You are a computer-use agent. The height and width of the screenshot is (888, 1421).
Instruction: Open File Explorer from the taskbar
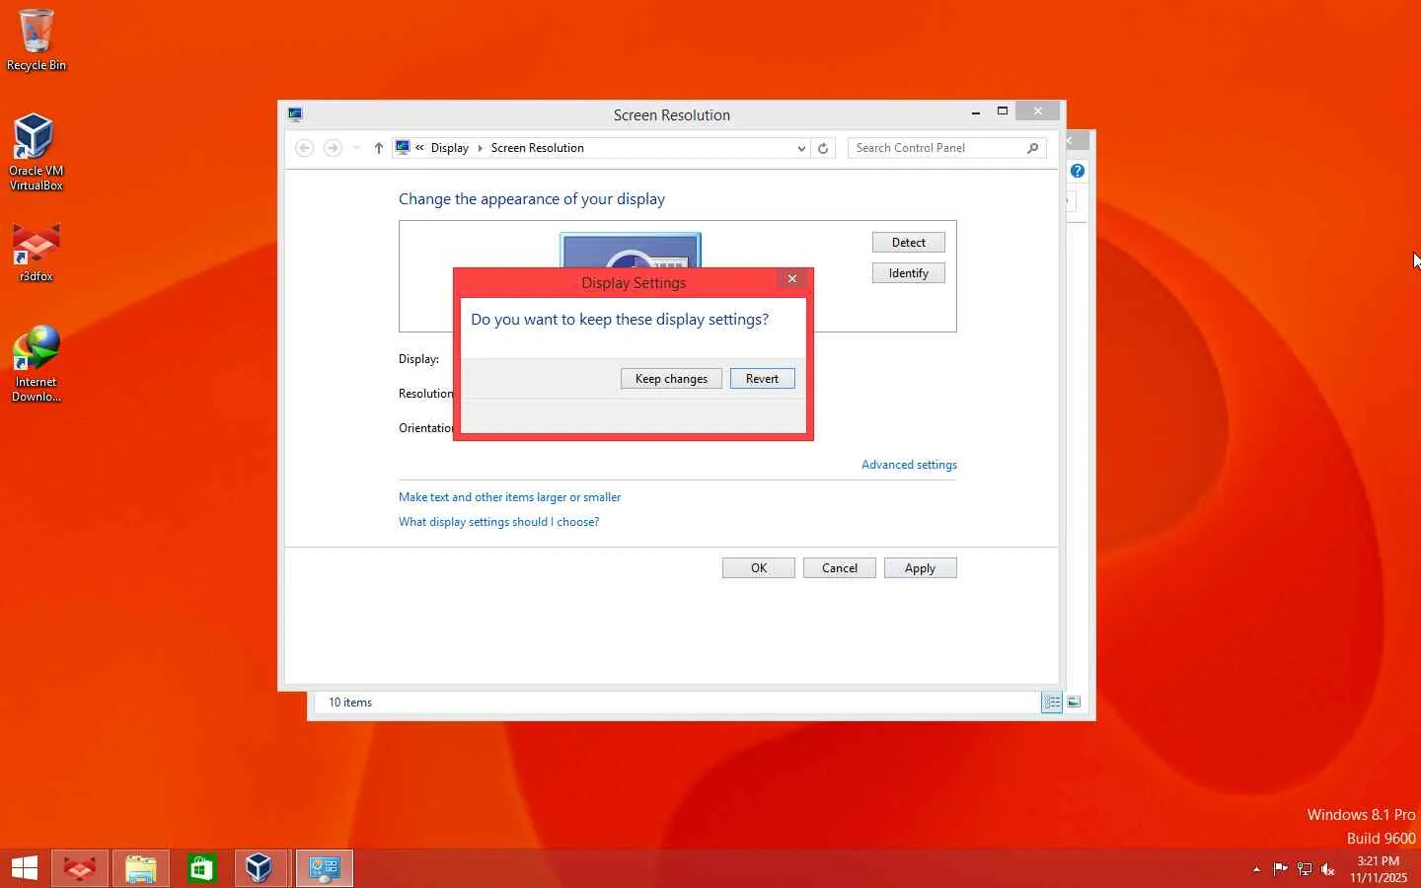[x=141, y=868]
